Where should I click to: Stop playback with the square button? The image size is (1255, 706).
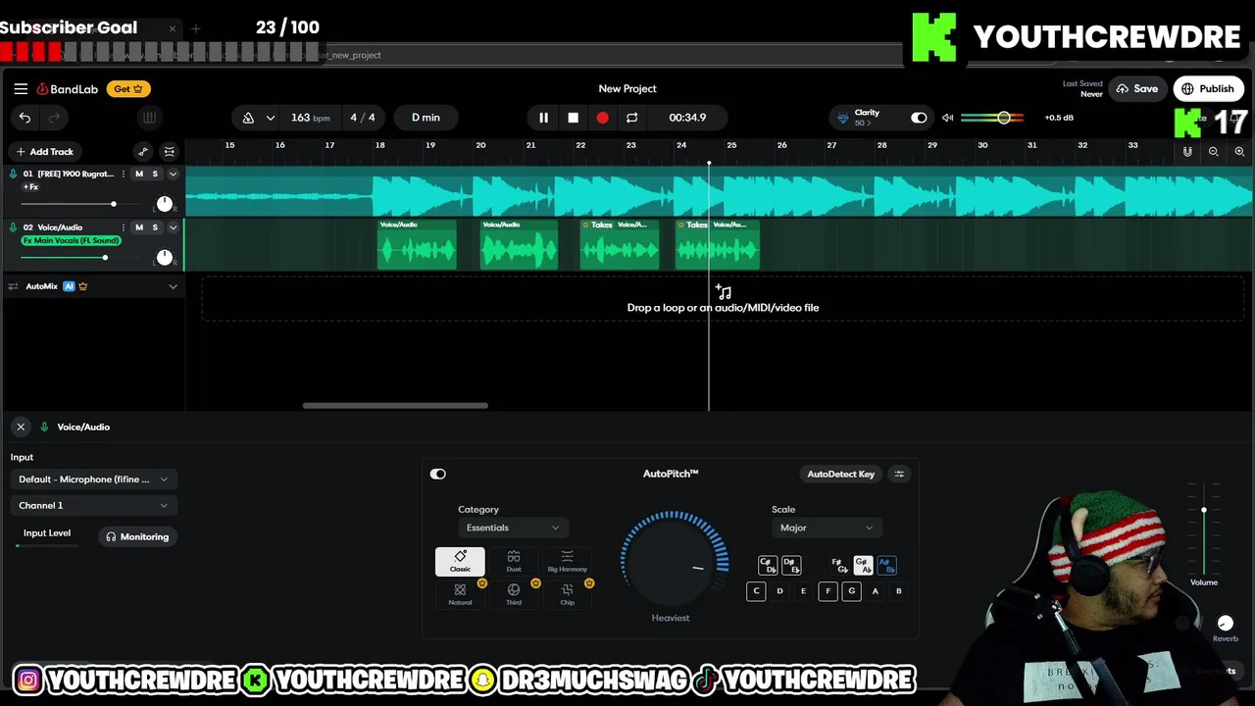tap(573, 118)
